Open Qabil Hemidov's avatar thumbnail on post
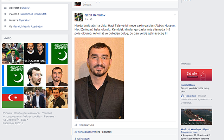 (78, 17)
